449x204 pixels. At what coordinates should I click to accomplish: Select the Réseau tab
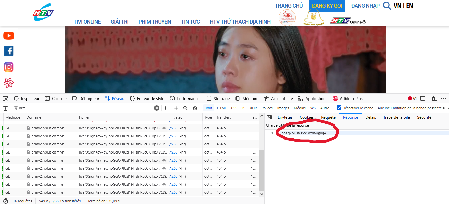click(x=114, y=98)
